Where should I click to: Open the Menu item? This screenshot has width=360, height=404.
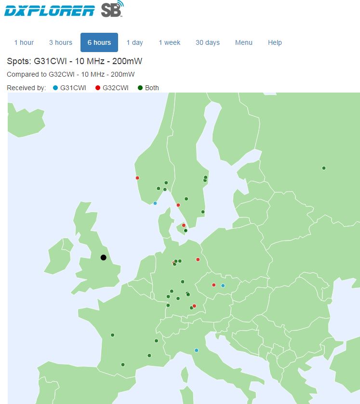coord(243,42)
